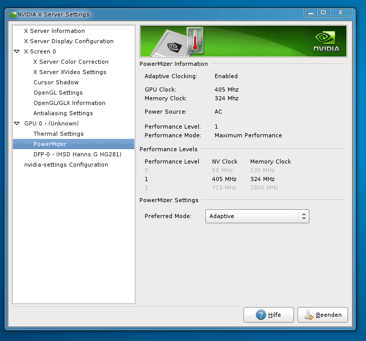Image resolution: width=366 pixels, height=341 pixels.
Task: Click the greyed '50 MHz' NV Clock cell
Action: 222,171
